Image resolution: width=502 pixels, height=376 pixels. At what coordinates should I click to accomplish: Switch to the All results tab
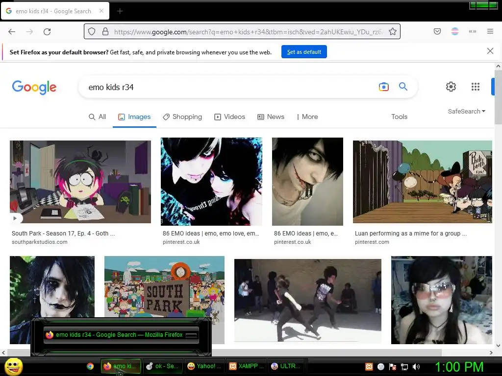point(98,117)
